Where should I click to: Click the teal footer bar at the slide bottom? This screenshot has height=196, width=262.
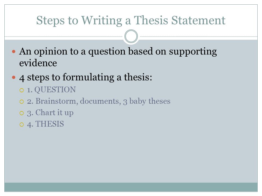[131, 187]
